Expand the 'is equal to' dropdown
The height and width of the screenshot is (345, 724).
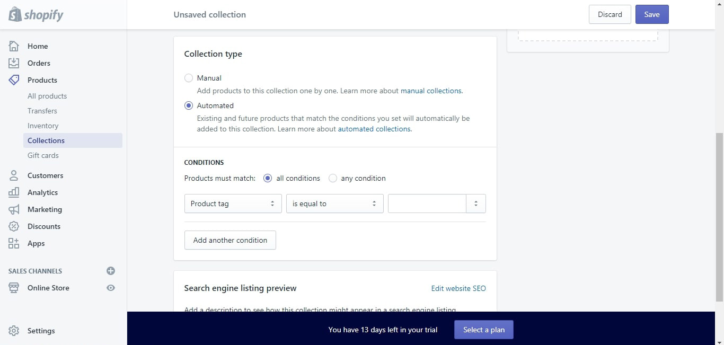(x=334, y=204)
